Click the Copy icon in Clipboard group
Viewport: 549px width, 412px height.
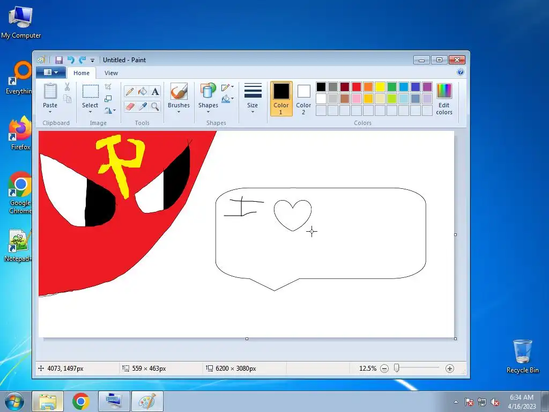67,99
